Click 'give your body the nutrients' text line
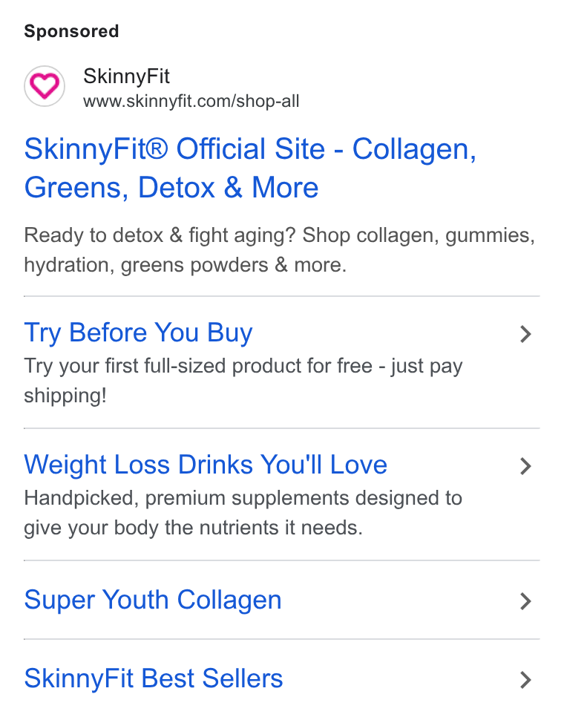The image size is (564, 717). (194, 528)
